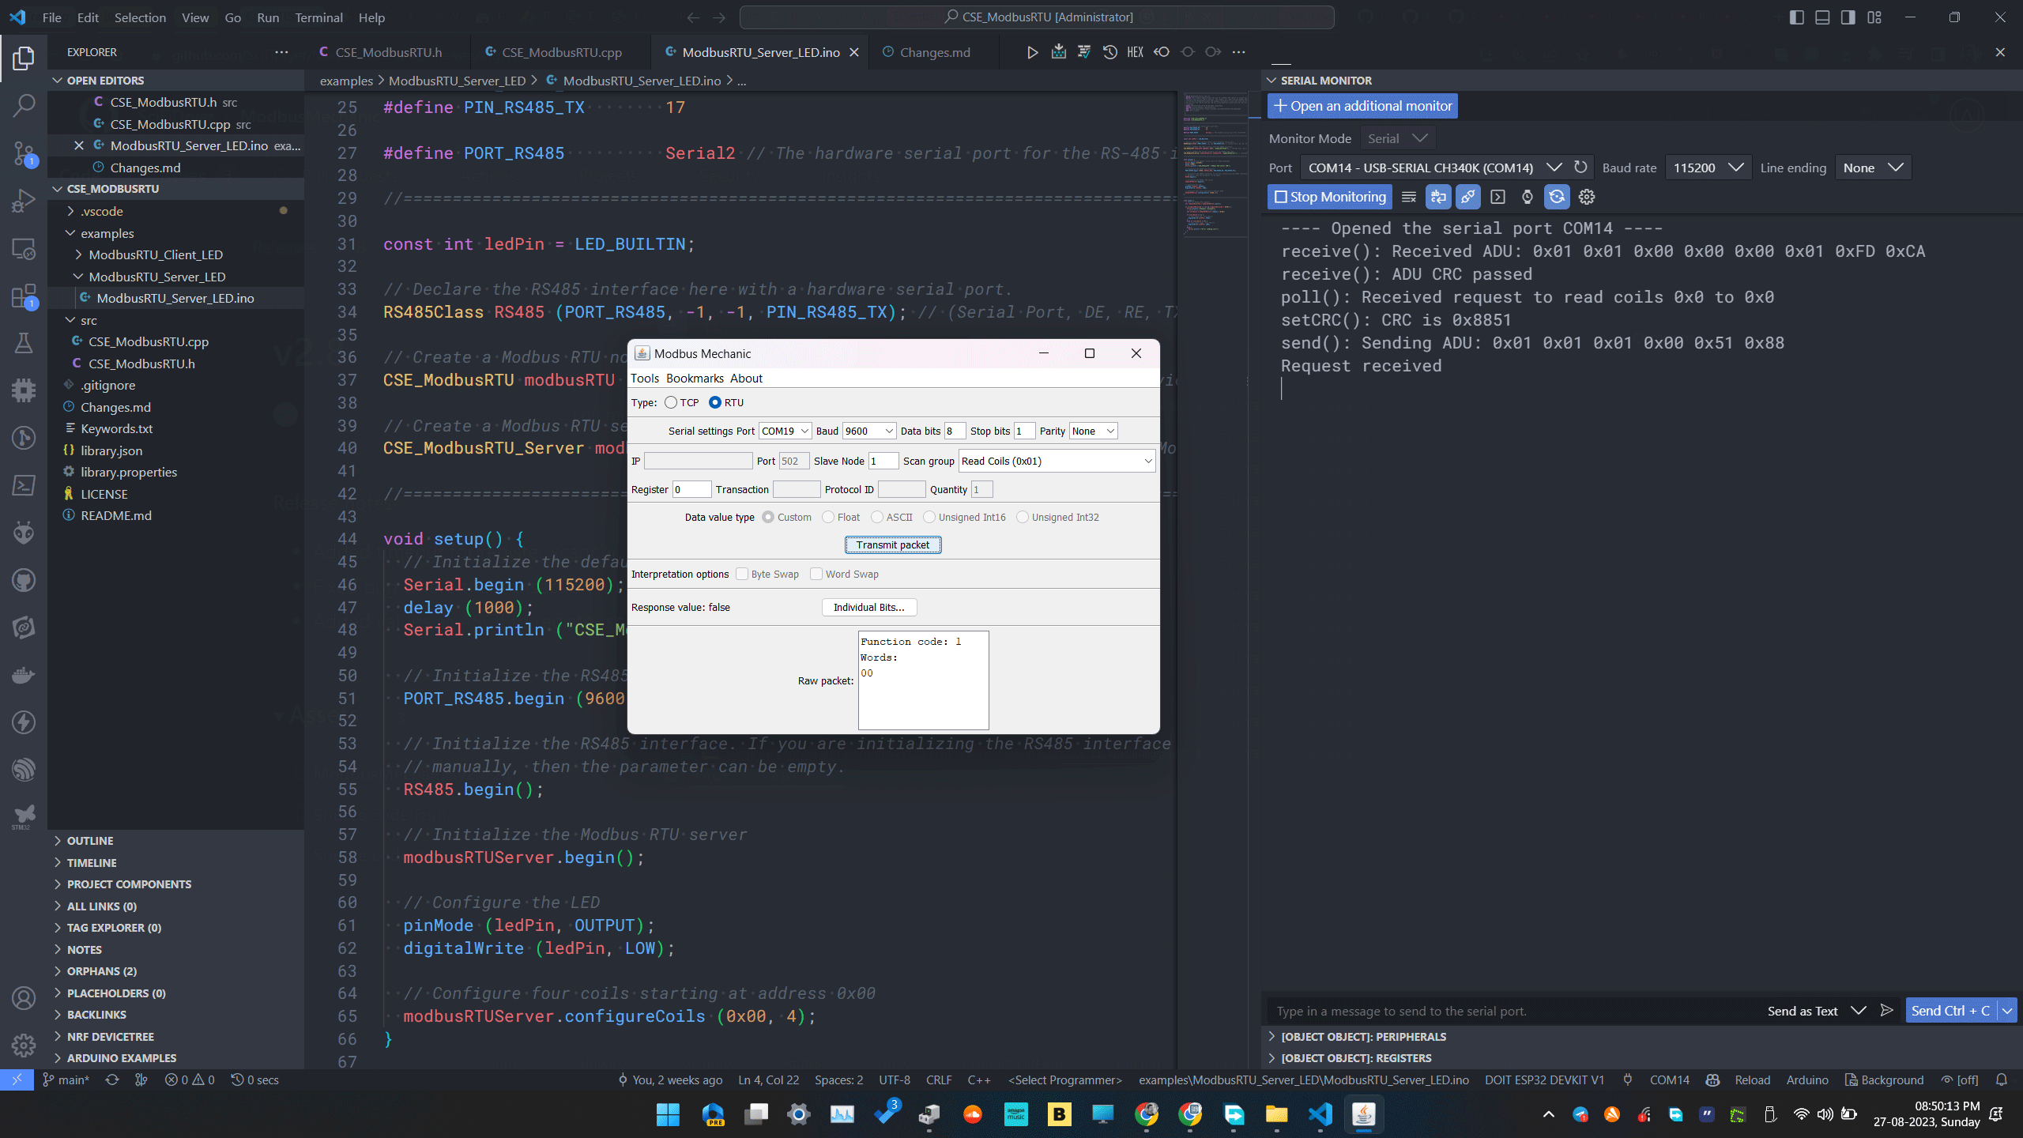2023x1138 pixels.
Task: Switch to Changes.md tab
Action: (934, 52)
